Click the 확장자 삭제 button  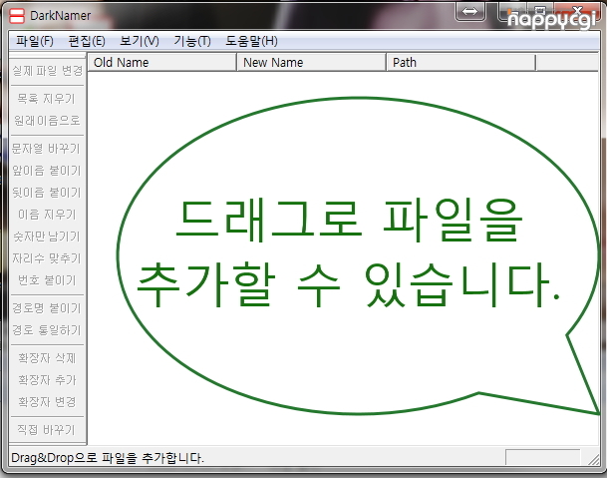(47, 358)
